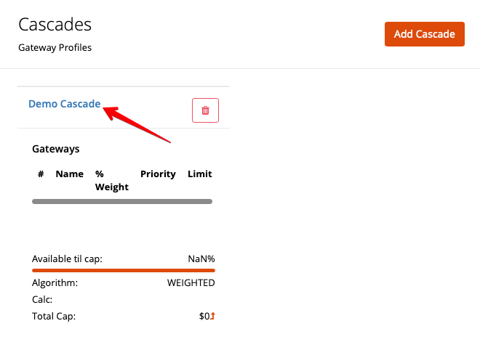The image size is (480, 342).
Task: Click the Total Cap $0 value
Action: point(204,317)
